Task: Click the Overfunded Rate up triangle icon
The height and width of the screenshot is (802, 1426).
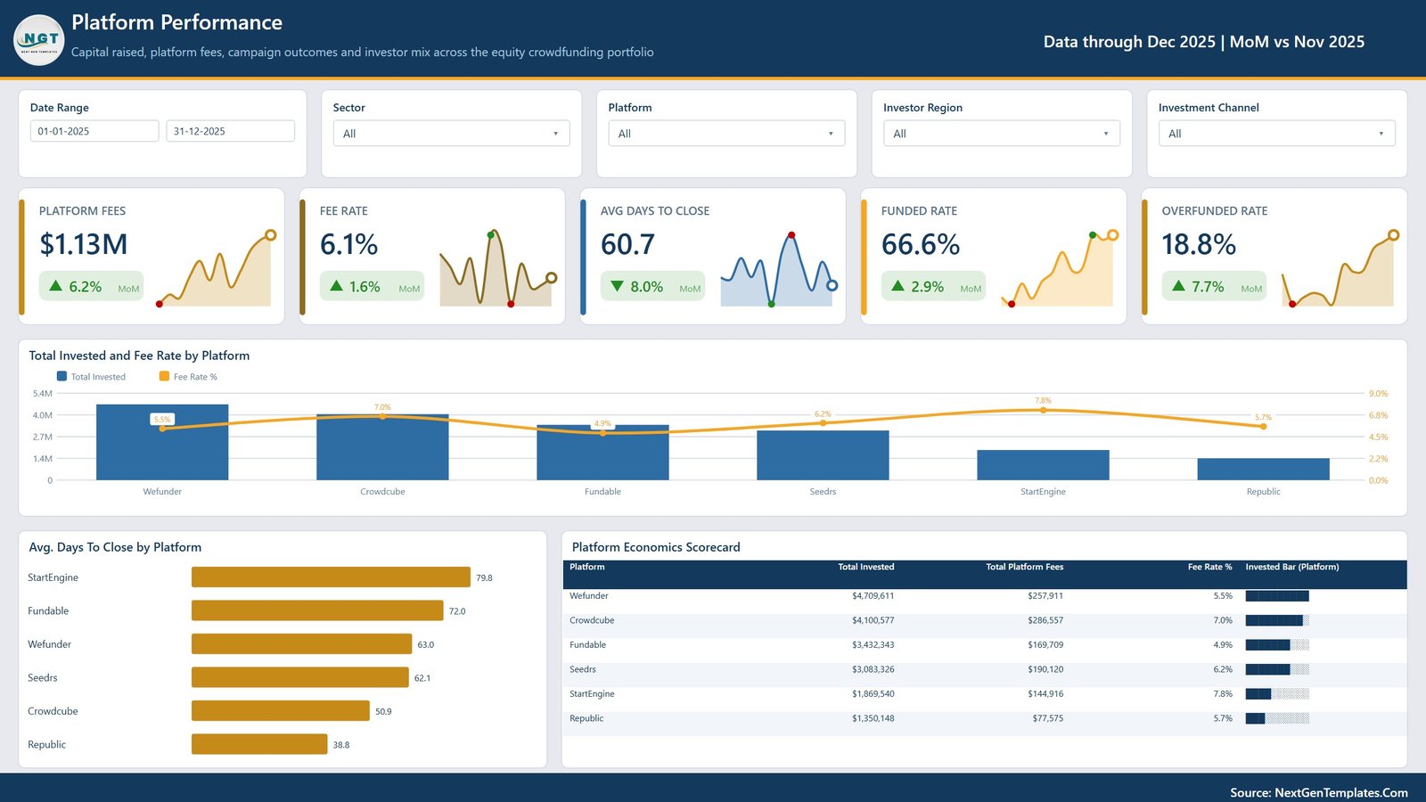Action: [x=1178, y=286]
